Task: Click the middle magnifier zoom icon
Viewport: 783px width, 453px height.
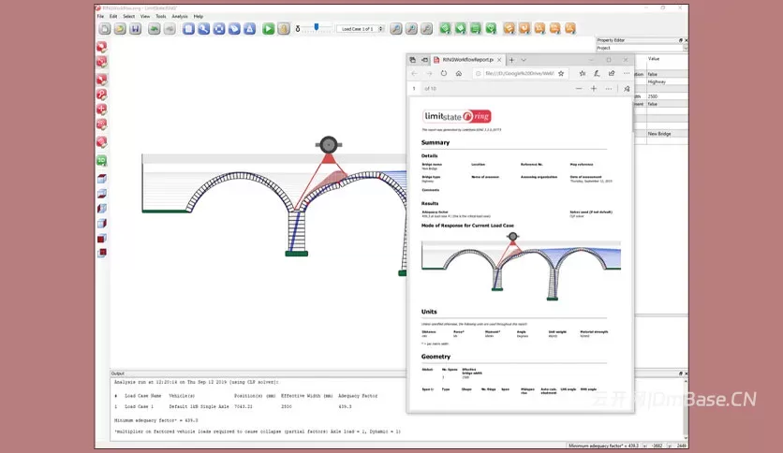Action: tap(411, 29)
